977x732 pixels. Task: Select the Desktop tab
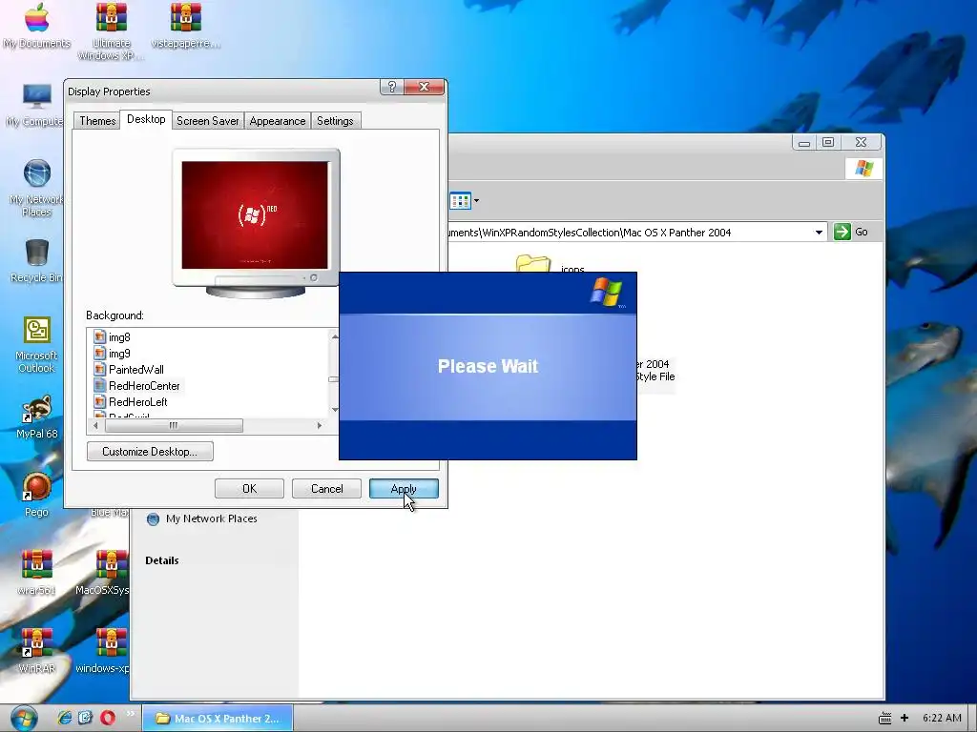point(146,119)
